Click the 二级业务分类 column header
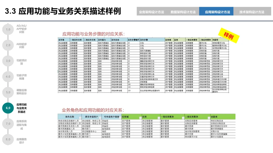The image size is (273, 153). tap(90, 40)
